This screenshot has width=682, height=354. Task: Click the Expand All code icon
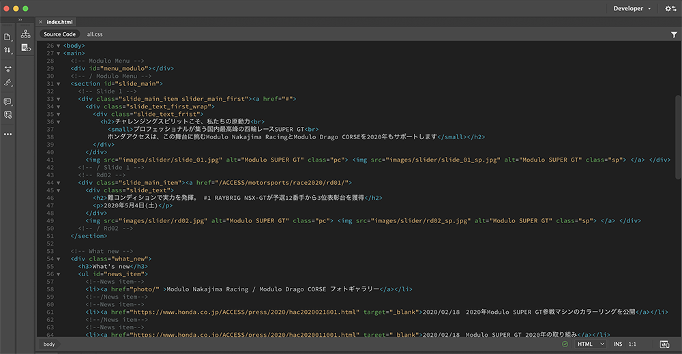pos(8,69)
